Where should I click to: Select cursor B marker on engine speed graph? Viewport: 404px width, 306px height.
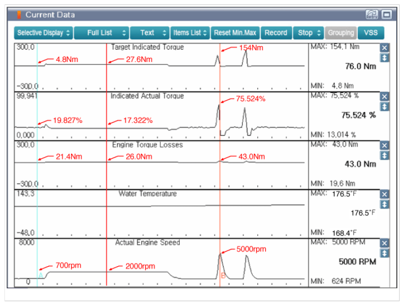(x=223, y=276)
